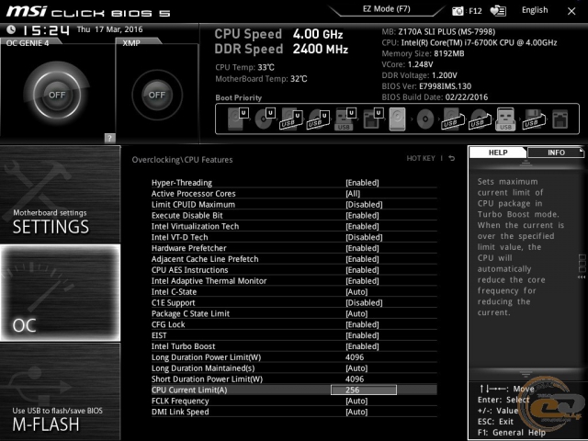The image size is (588, 441).
Task: Toggle Intel VT-D Tech Disabled value
Action: tap(364, 237)
